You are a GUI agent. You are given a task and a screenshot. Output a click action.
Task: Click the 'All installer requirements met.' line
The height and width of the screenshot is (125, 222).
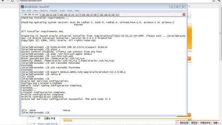43,31
